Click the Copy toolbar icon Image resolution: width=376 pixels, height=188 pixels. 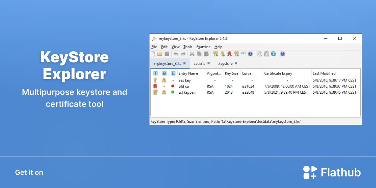(x=199, y=54)
